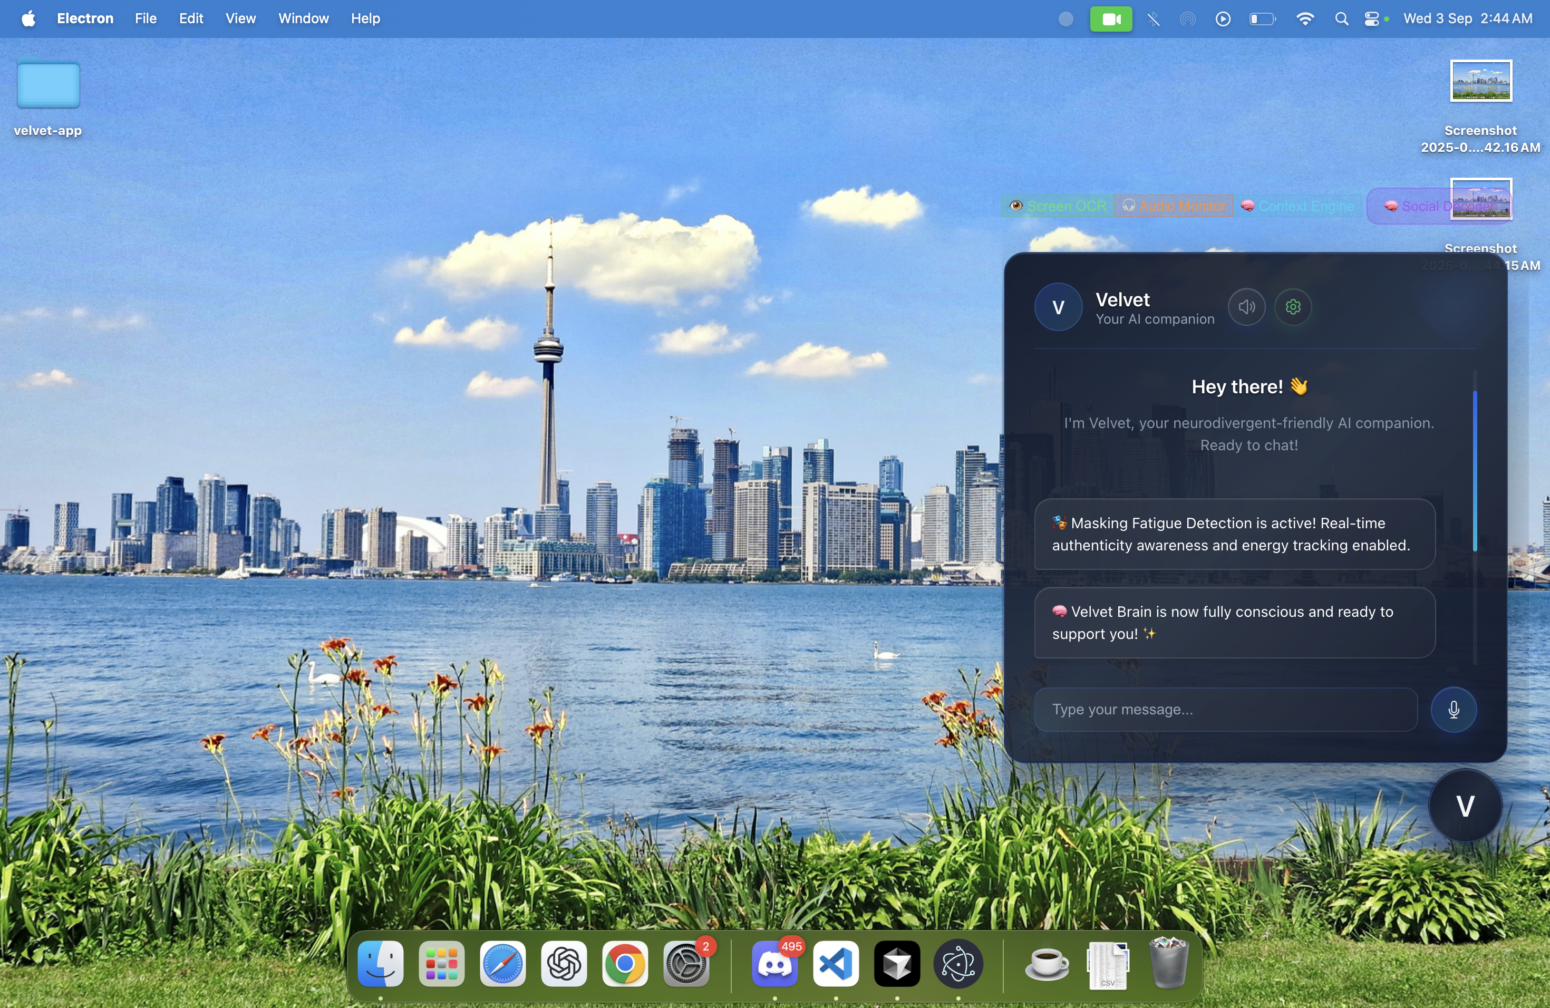Toggle the Screen OCR status pill

[1058, 207]
